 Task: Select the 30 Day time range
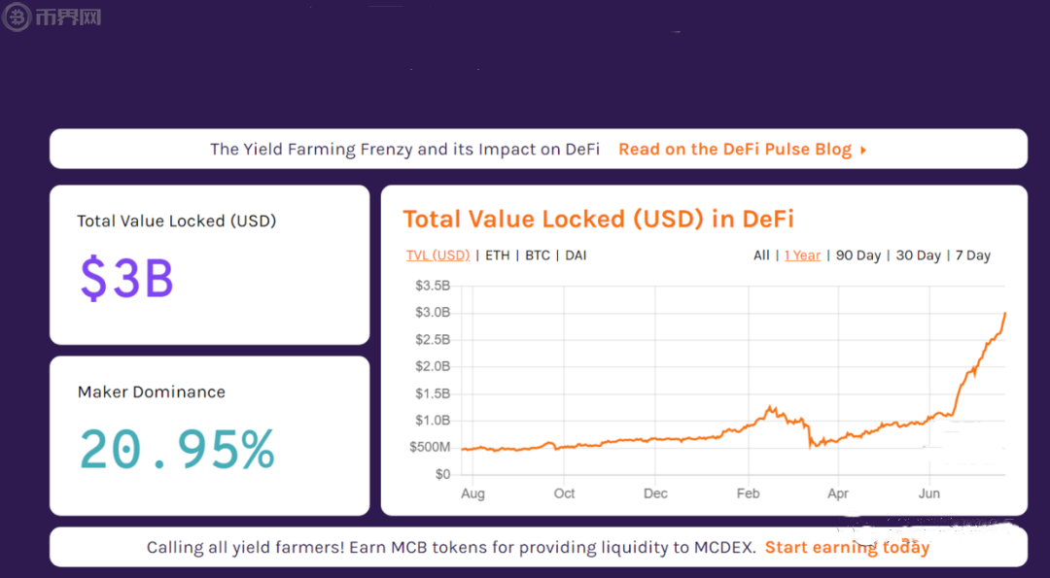point(918,255)
